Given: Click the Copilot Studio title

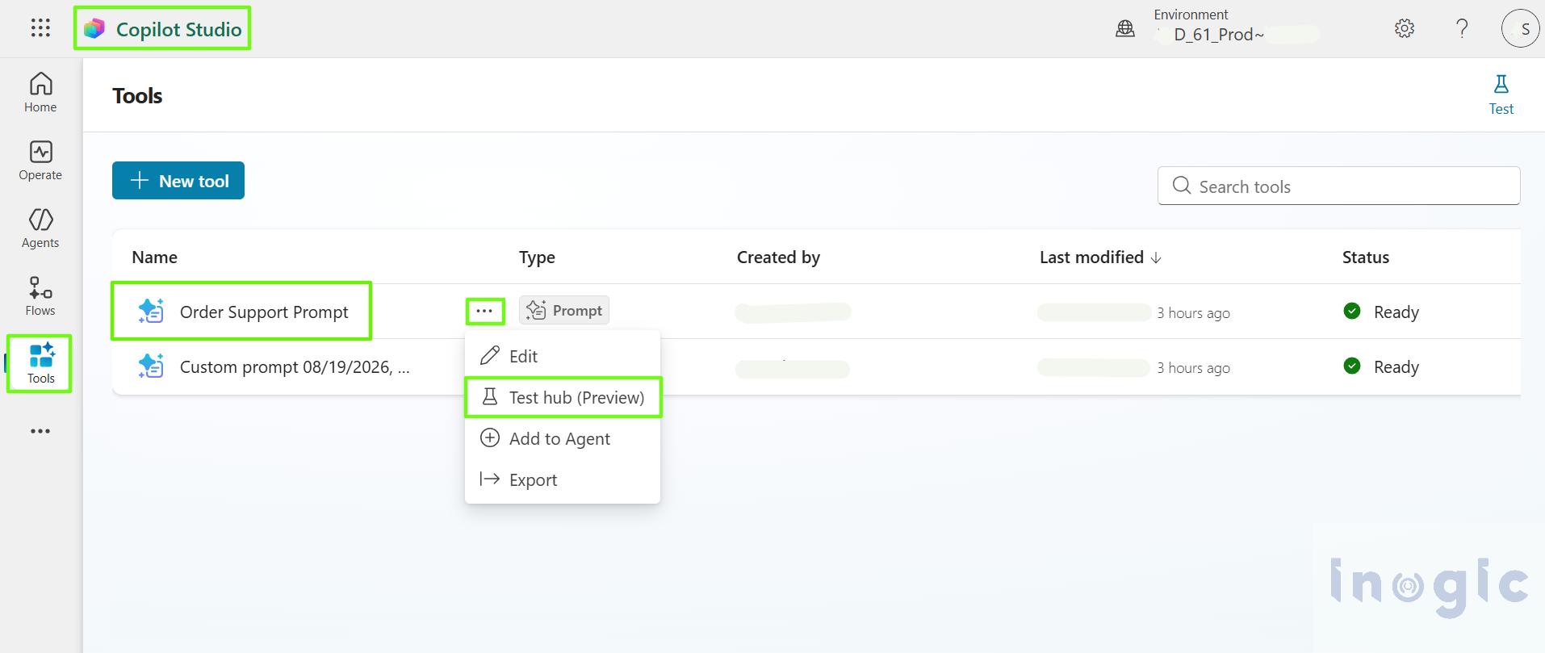Looking at the screenshot, I should point(179,30).
